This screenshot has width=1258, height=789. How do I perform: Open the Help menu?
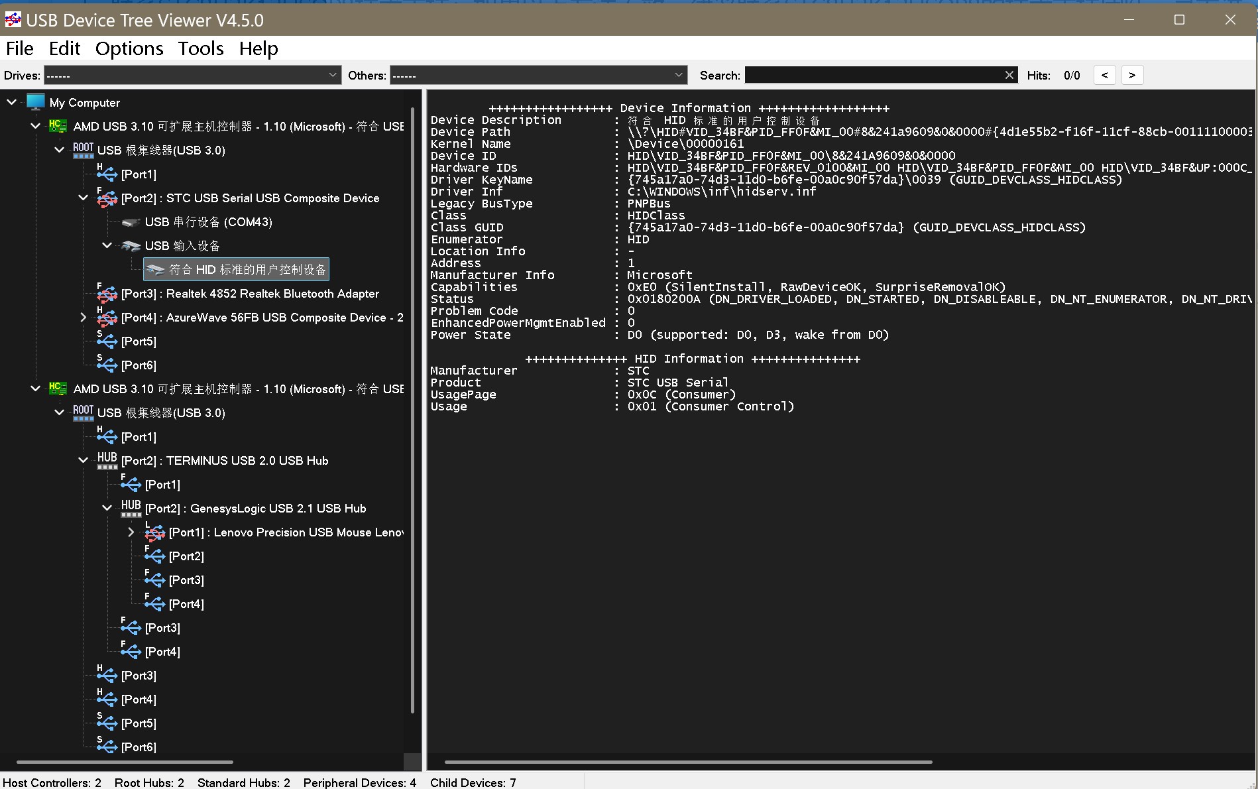[258, 48]
